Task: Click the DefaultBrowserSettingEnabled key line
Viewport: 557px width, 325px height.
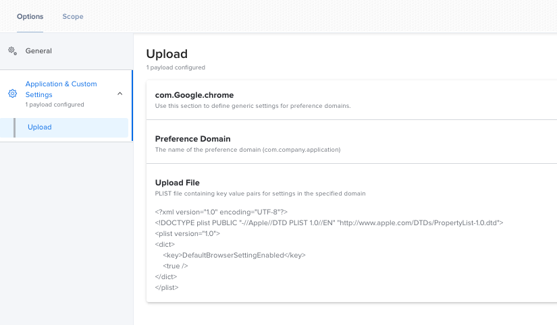Action: (x=234, y=256)
